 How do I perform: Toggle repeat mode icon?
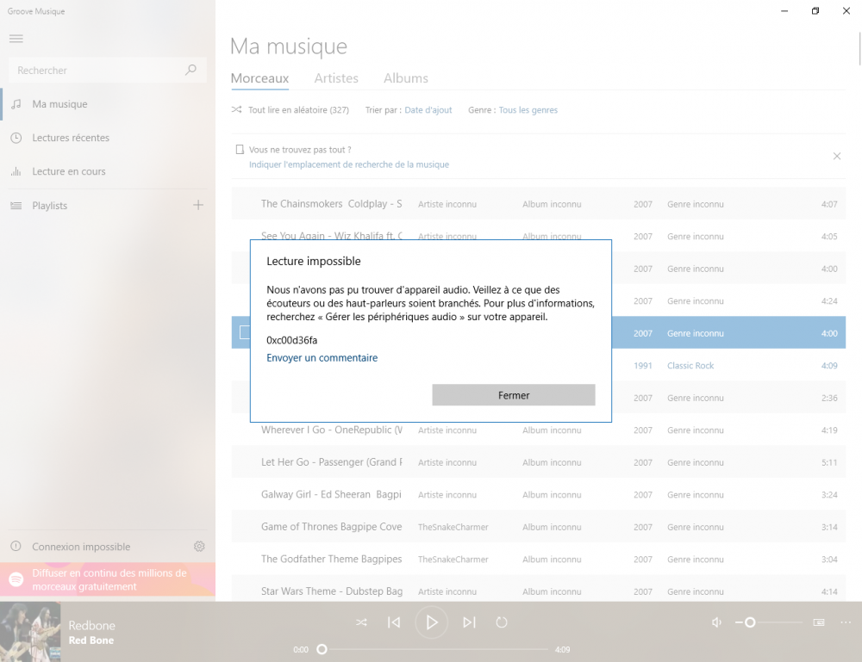502,622
